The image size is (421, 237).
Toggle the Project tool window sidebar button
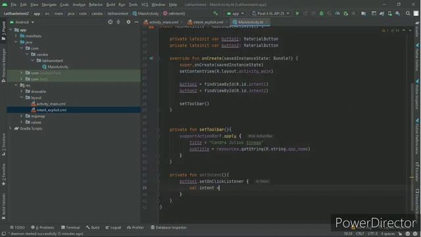click(3, 31)
